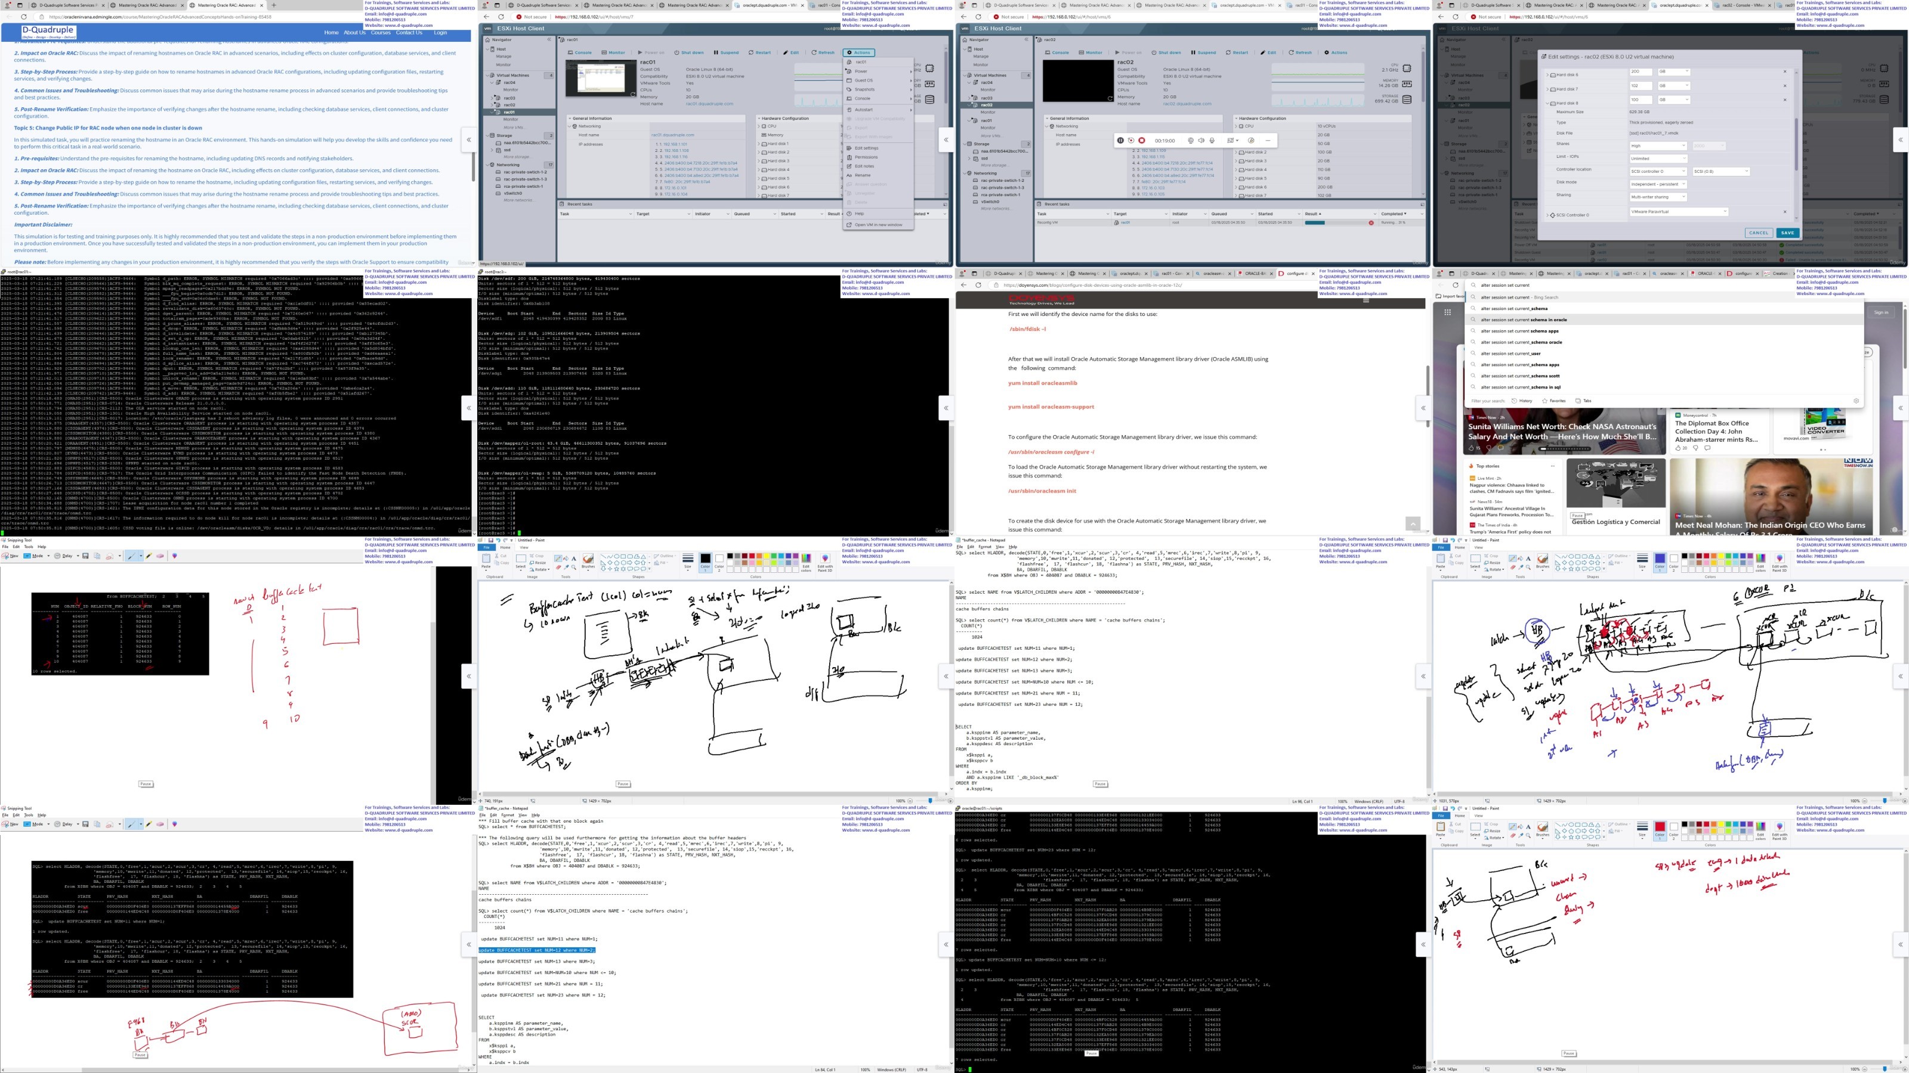Click the search settings gear in the suggestion dropdown

[1856, 401]
